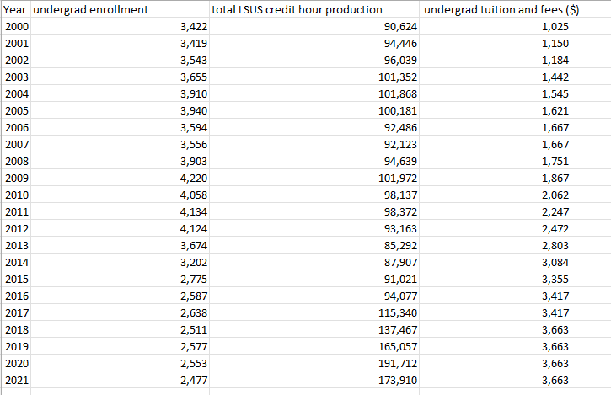611x395 pixels.
Task: Click the year cell 2017
Action: click(x=16, y=312)
